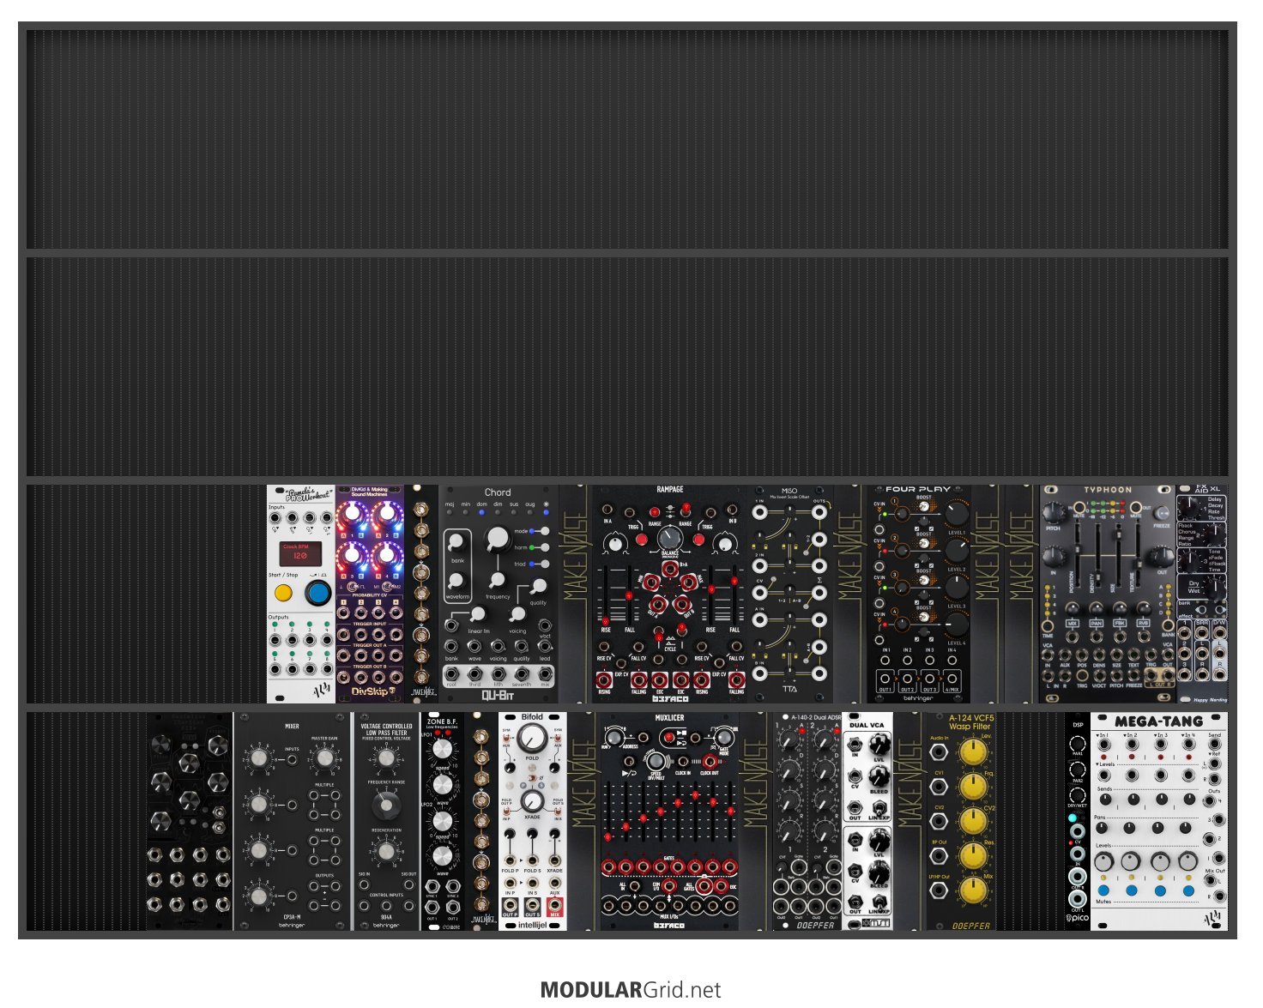The image size is (1263, 1008).
Task: Click the MASTER GAIN knob on the CP3A-M mixer
Action: [x=323, y=757]
